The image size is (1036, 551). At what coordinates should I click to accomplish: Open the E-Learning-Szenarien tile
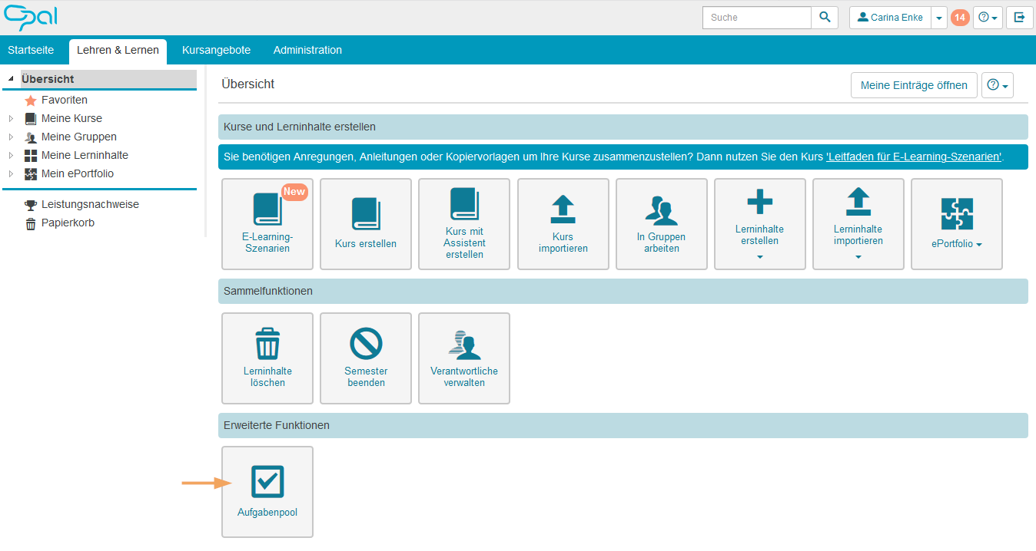coord(267,223)
